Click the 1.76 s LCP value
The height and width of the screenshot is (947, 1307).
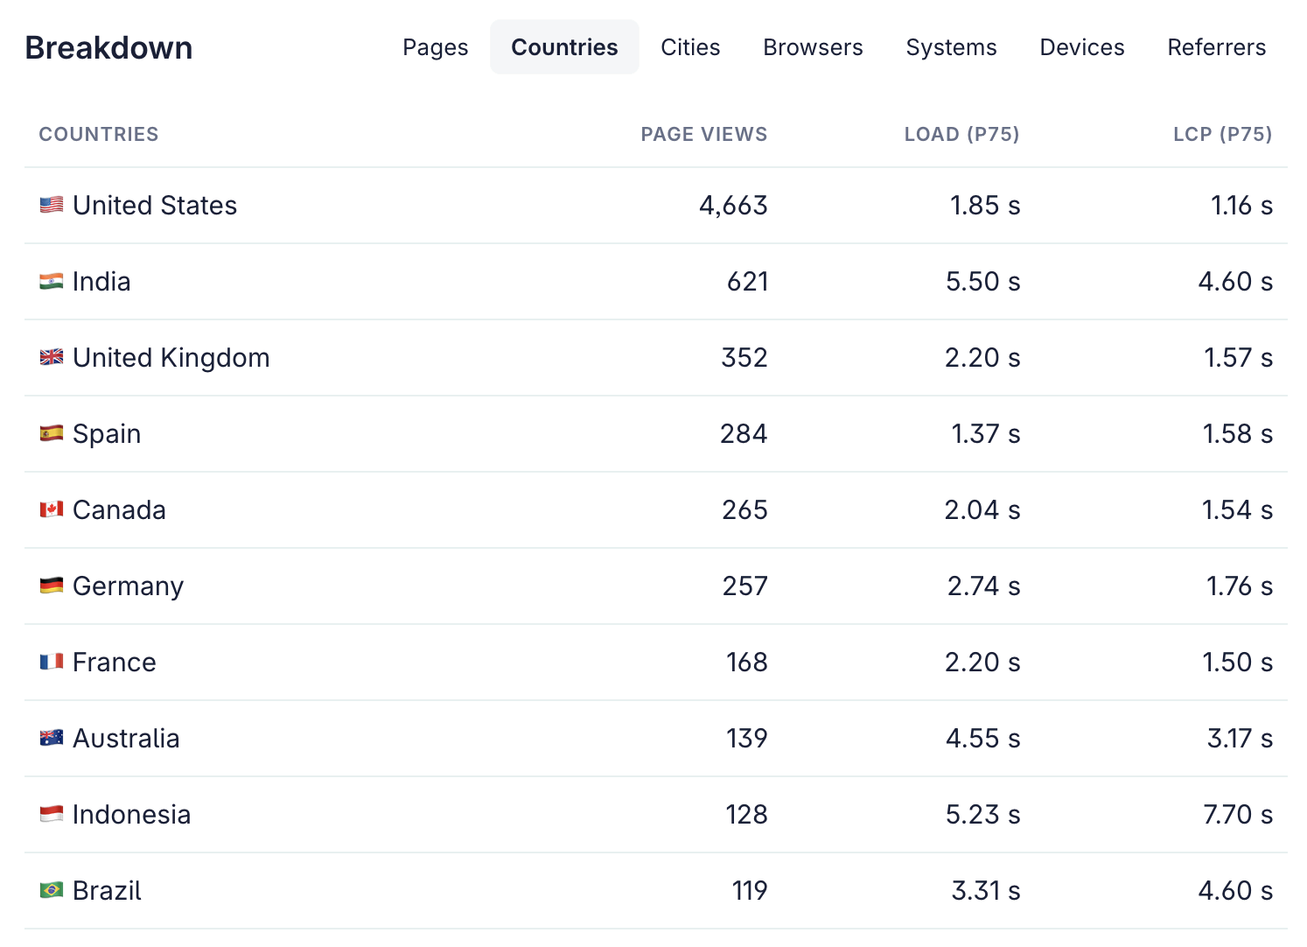(x=1239, y=586)
